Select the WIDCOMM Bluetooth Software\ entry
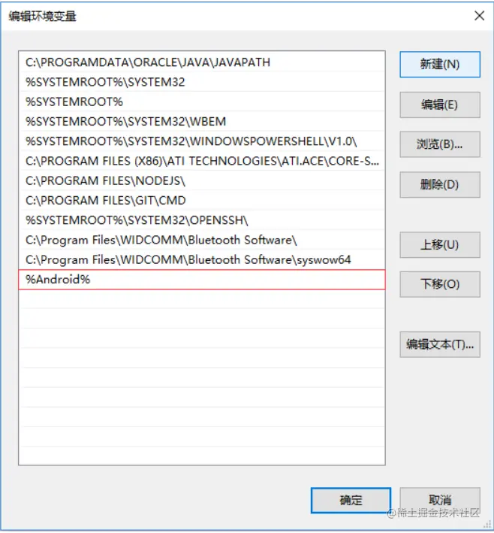The image size is (494, 533). (x=202, y=240)
